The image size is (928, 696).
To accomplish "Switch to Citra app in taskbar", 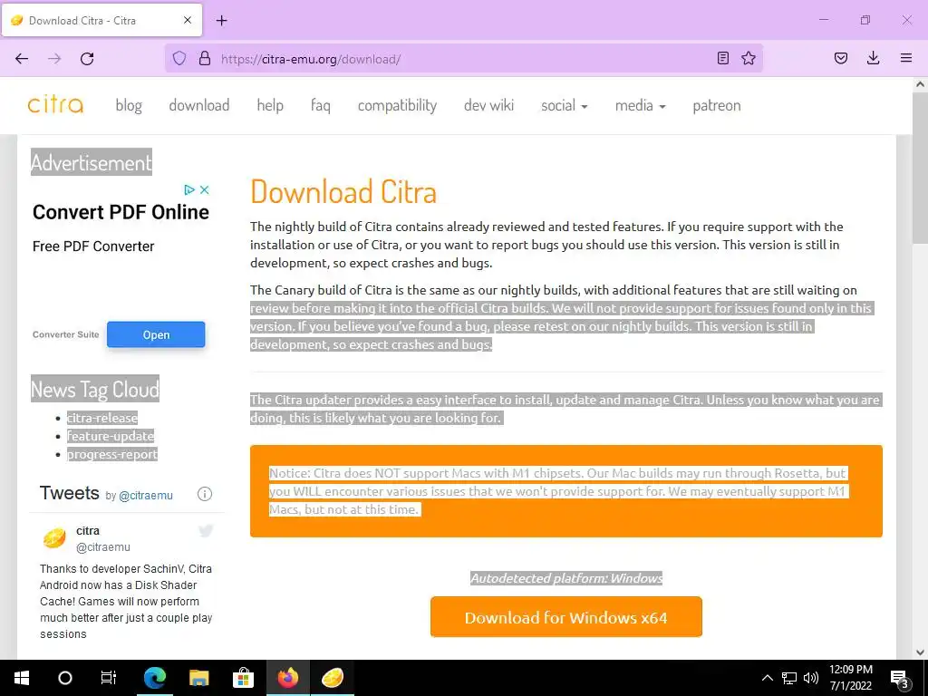I will click(x=333, y=678).
